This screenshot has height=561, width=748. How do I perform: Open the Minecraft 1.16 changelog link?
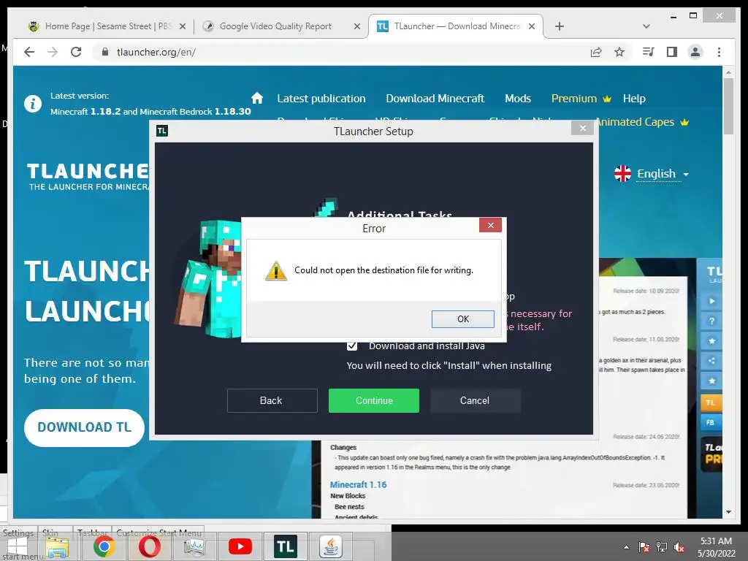358,485
